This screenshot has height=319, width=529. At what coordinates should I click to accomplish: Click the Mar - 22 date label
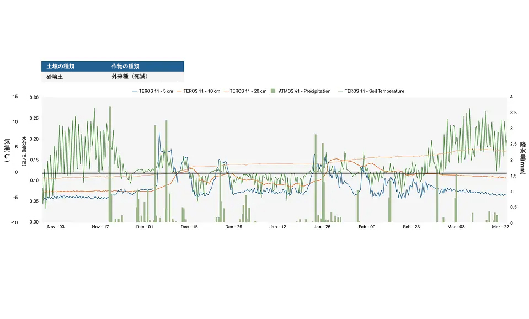coord(500,227)
